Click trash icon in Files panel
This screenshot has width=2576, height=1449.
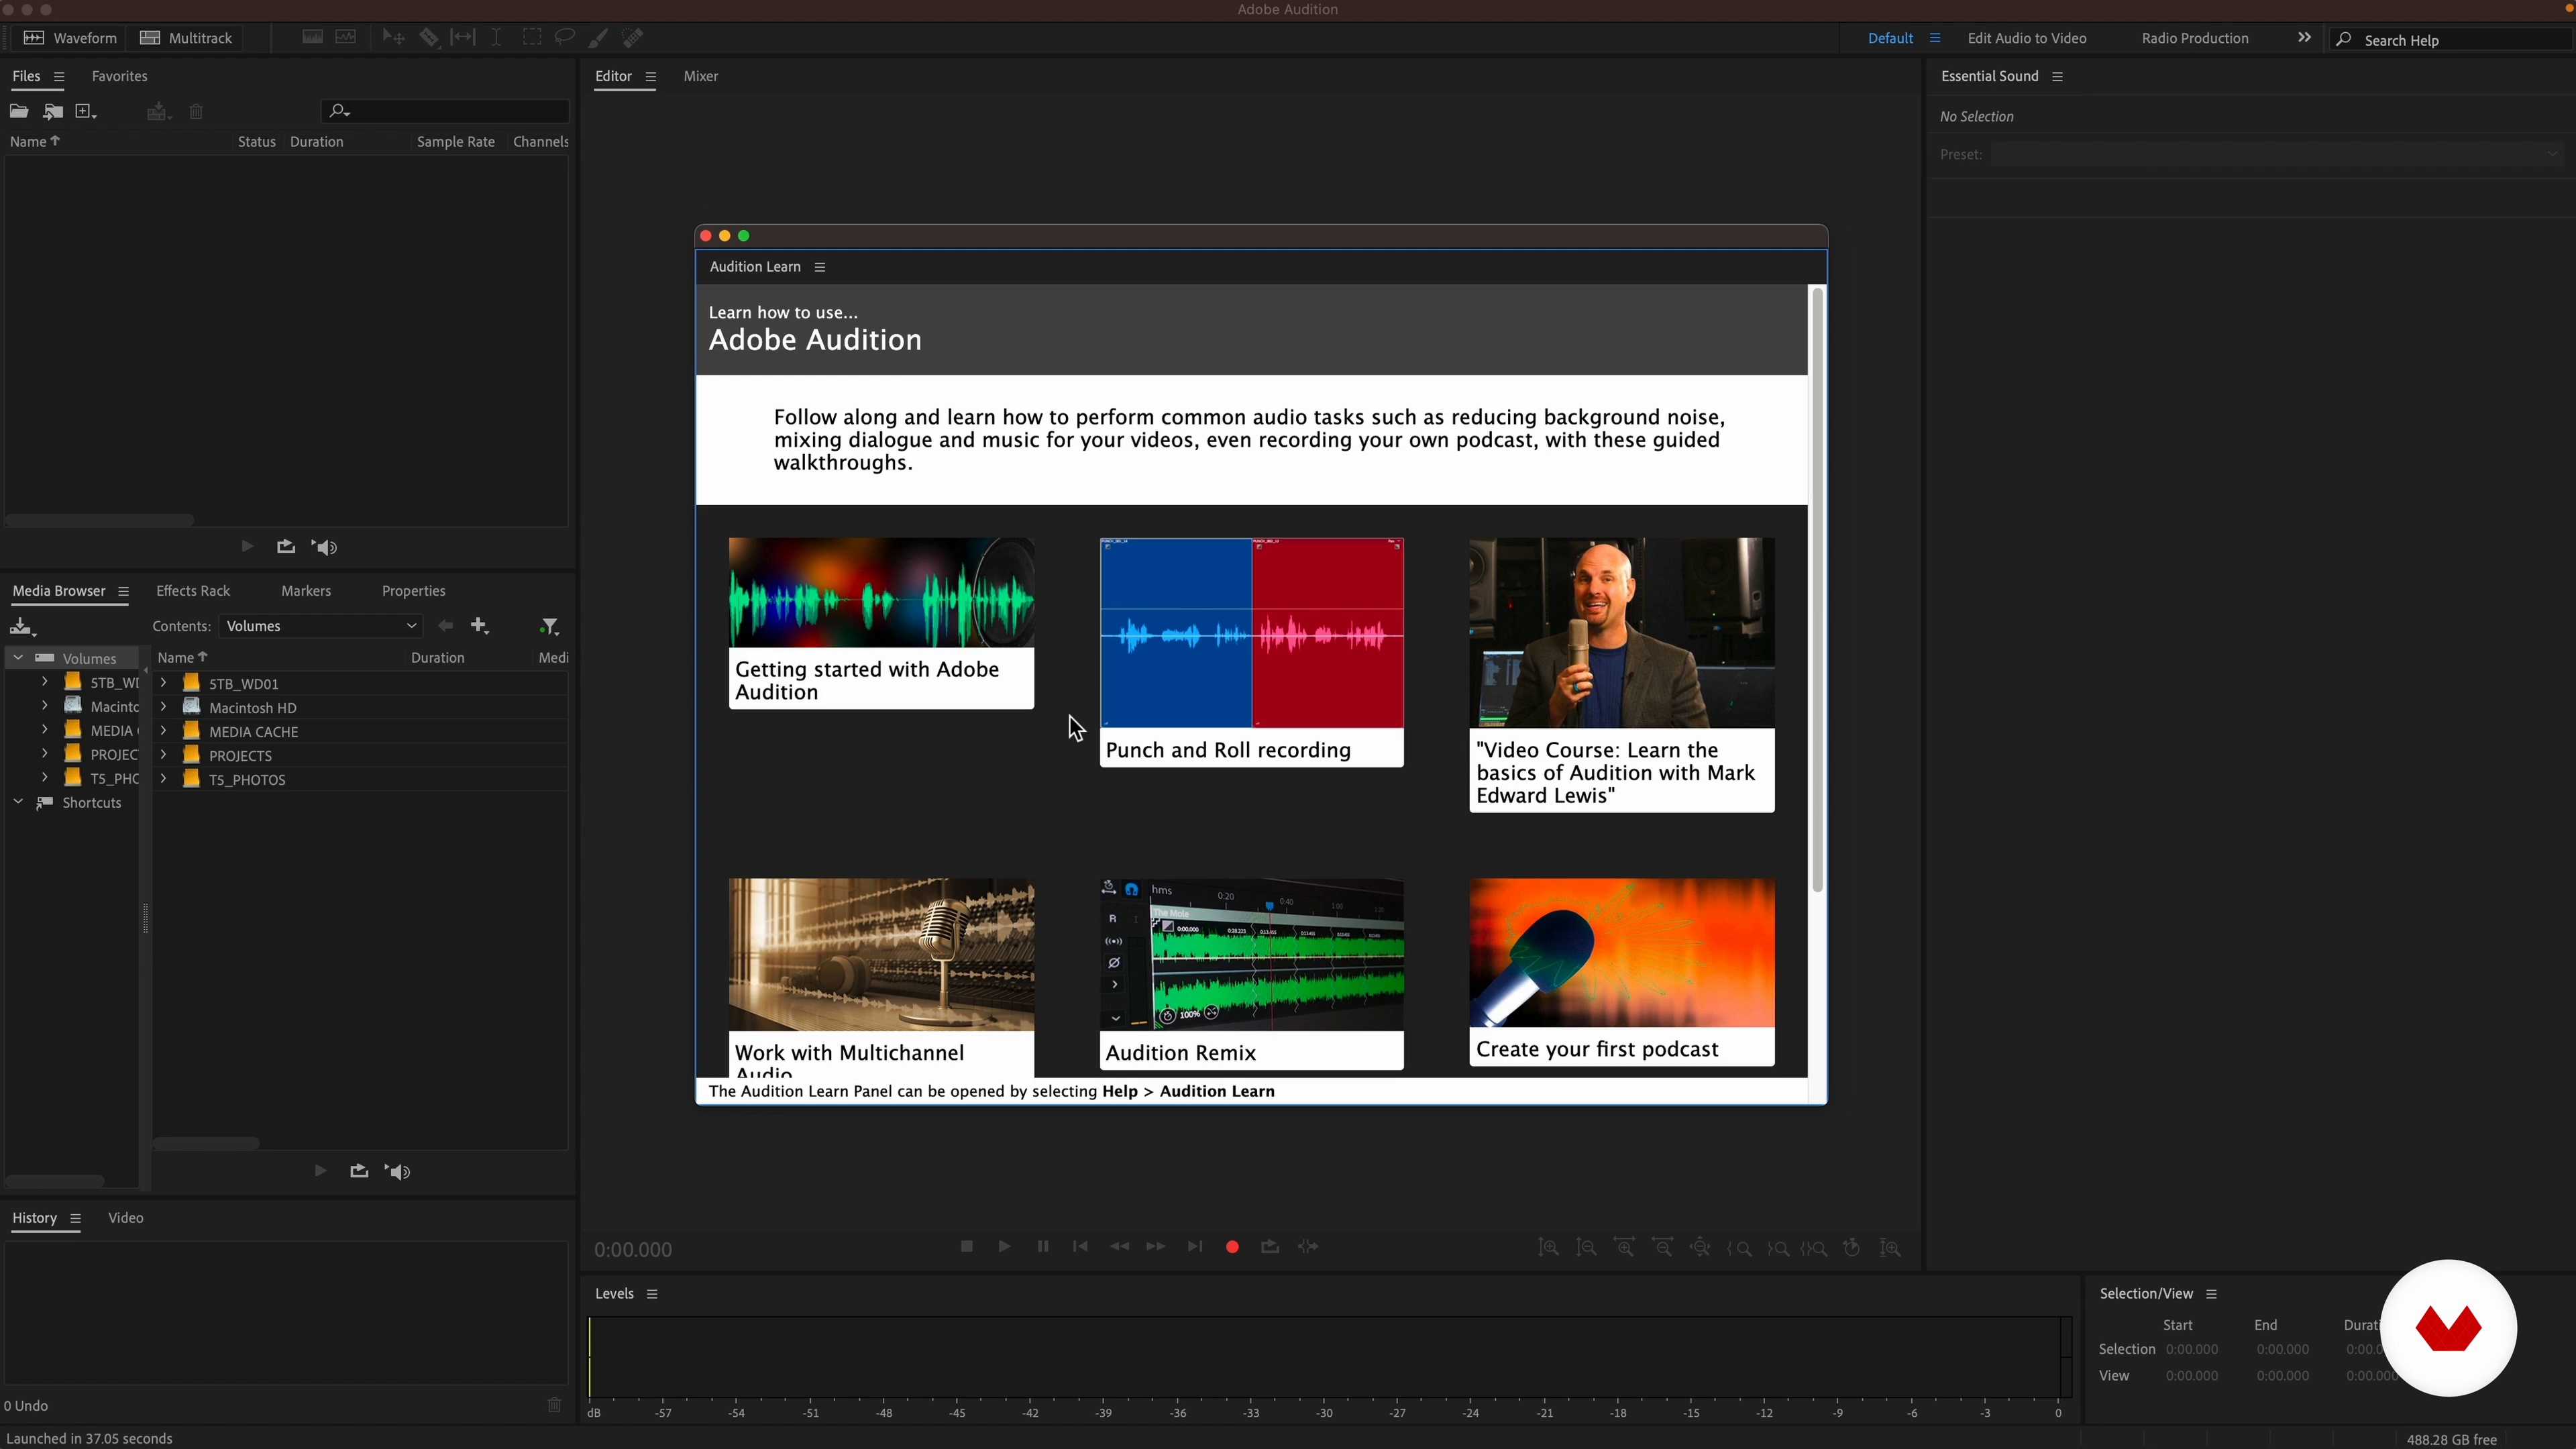(196, 111)
